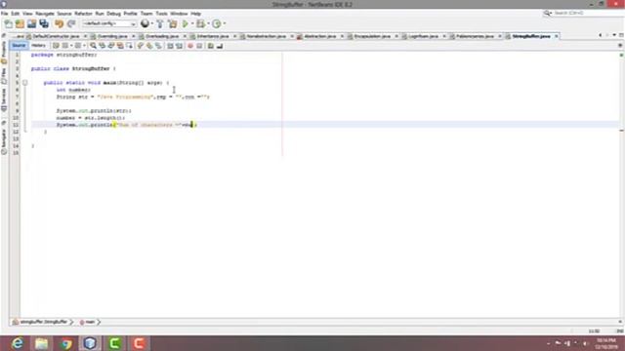The width and height of the screenshot is (625, 351).
Task: Click the Shift Line Right icon
Action: coord(179,46)
